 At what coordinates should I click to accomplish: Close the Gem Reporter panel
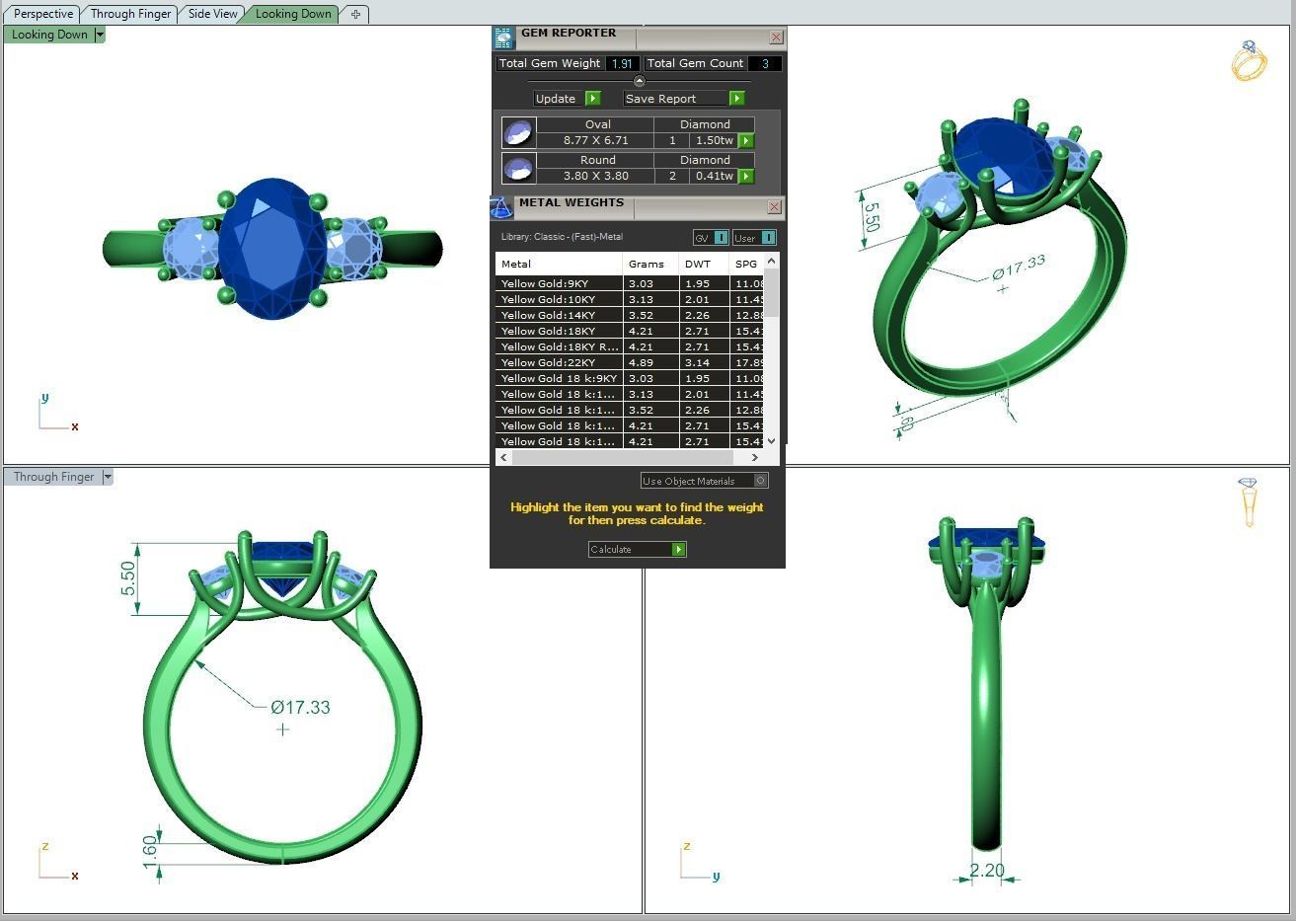click(776, 38)
